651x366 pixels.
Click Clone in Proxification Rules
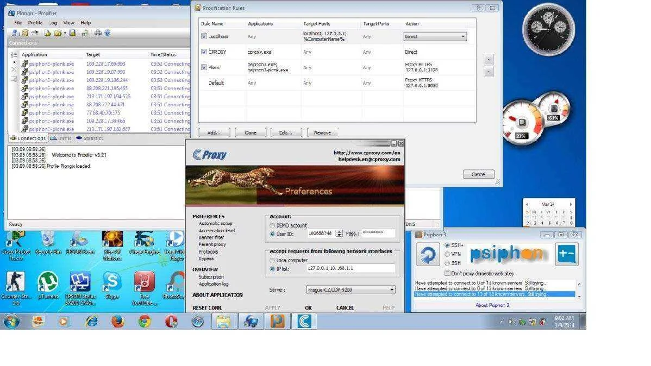click(x=251, y=133)
